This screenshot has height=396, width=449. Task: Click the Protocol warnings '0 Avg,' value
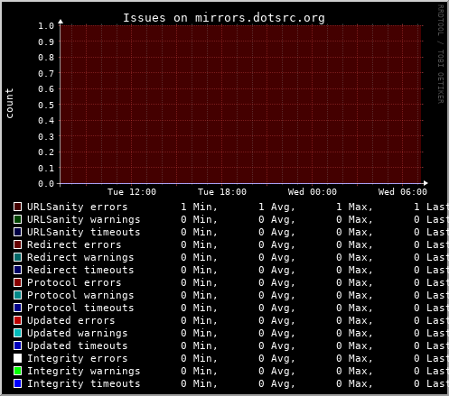click(x=276, y=295)
